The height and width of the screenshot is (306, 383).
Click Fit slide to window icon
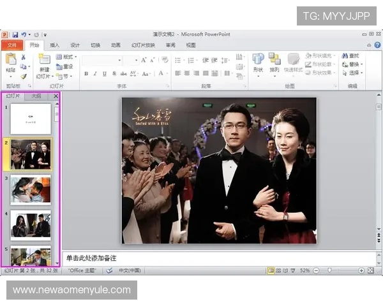[x=371, y=270]
